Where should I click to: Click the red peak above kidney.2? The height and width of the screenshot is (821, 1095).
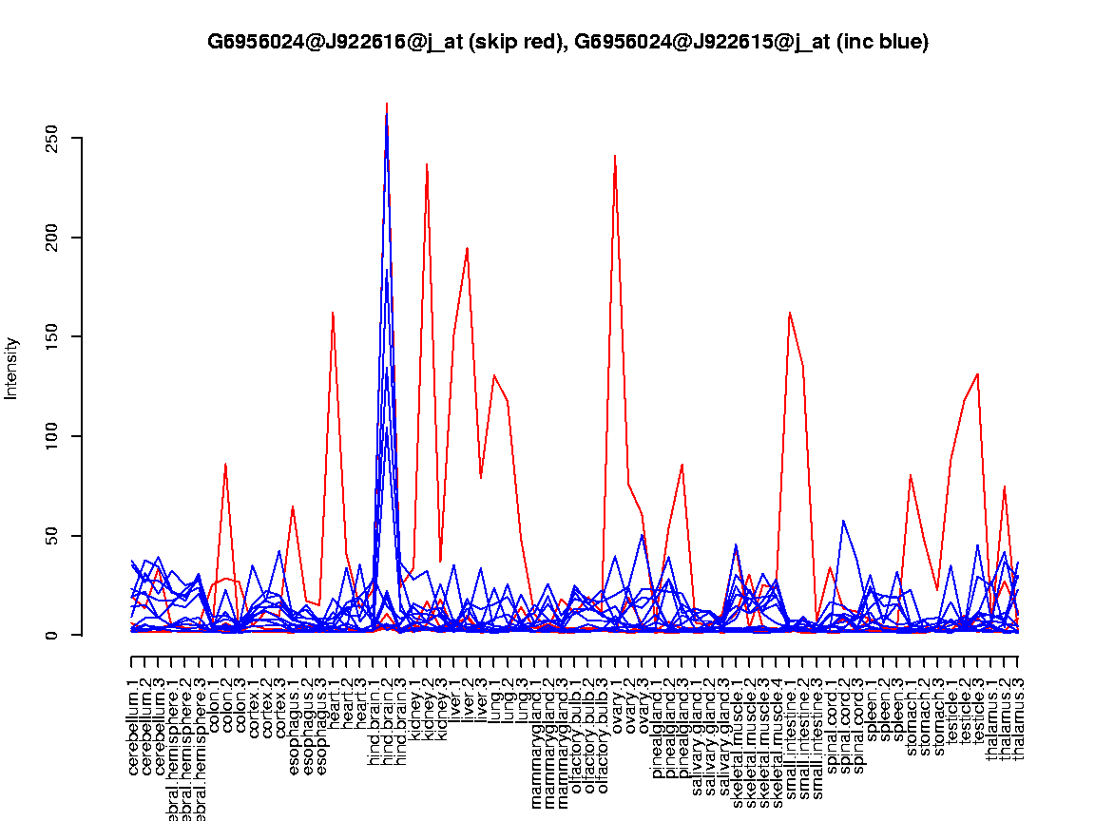pyautogui.click(x=427, y=164)
